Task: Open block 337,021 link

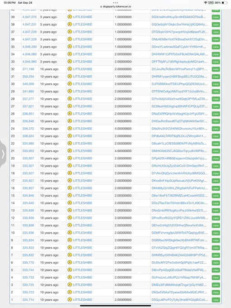Action: [28, 106]
